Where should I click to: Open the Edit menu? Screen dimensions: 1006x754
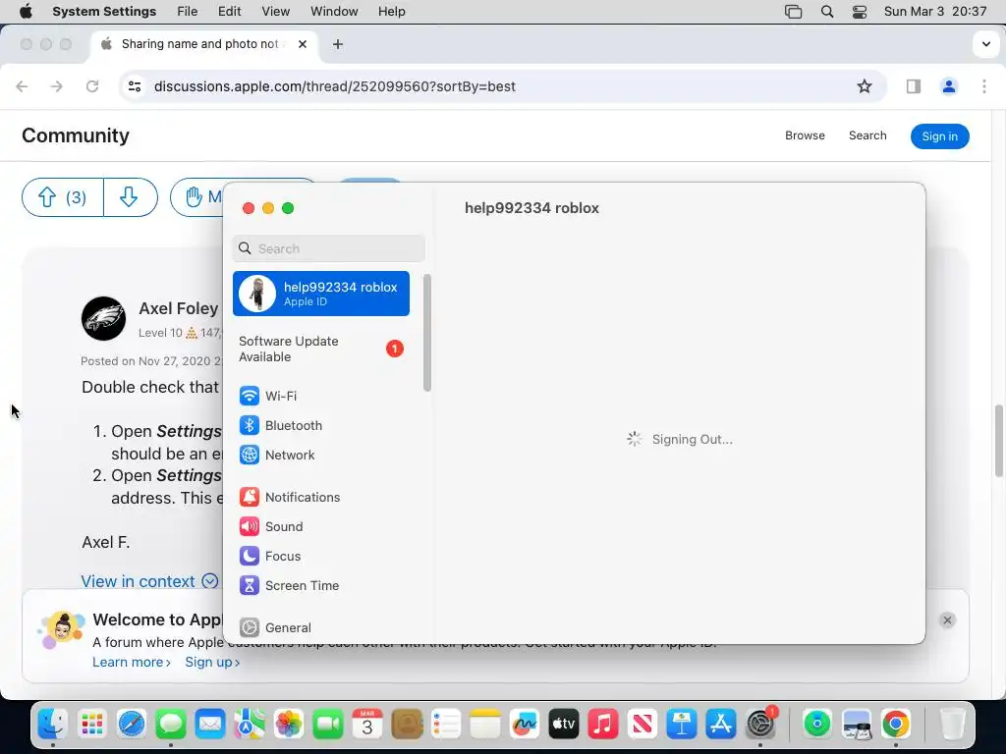pos(229,12)
